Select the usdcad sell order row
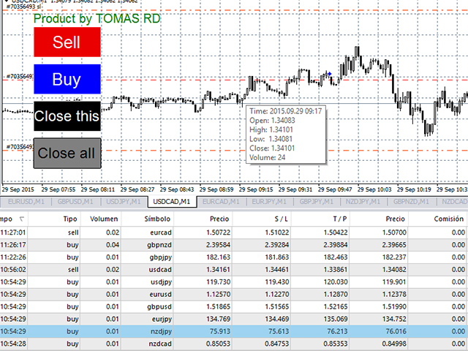This screenshot has width=468, height=351. (x=234, y=270)
